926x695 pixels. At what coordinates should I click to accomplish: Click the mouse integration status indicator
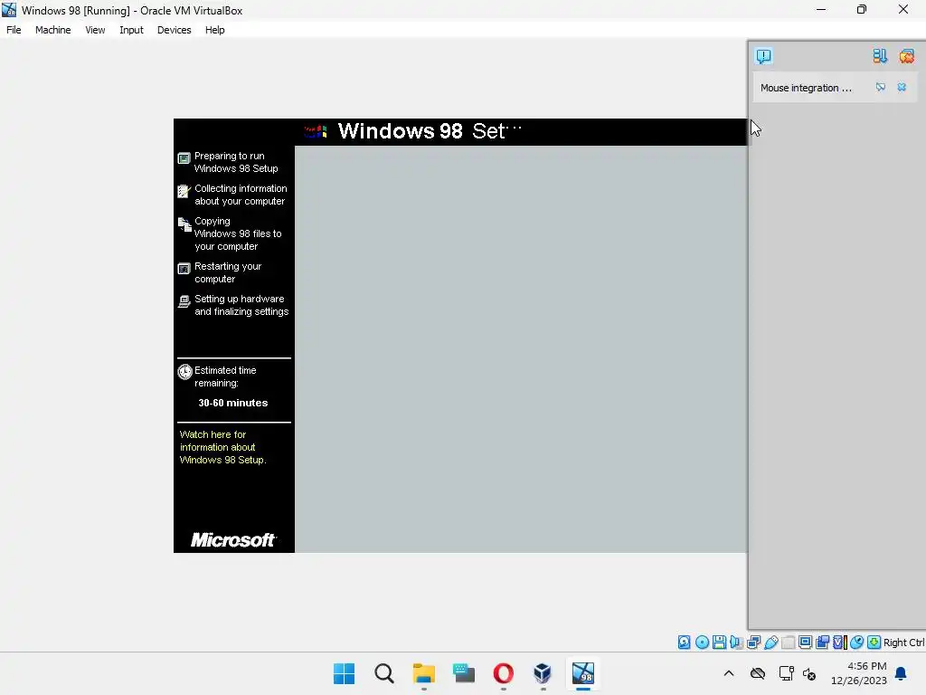pos(857,643)
